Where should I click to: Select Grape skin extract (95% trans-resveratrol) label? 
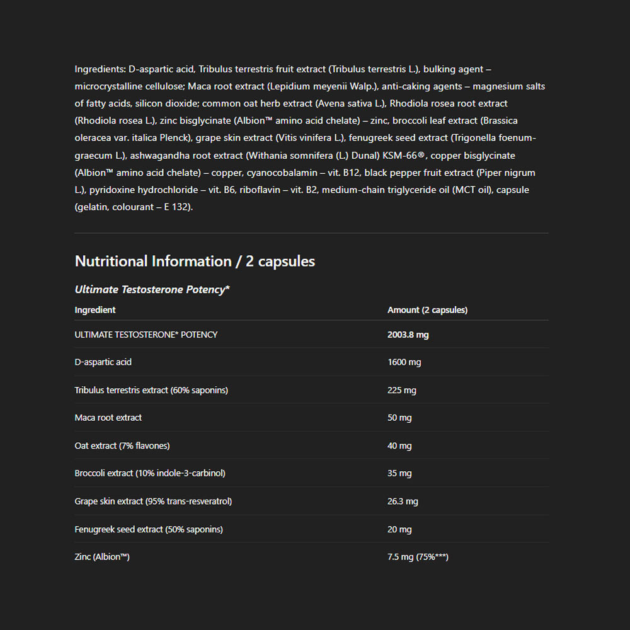click(x=153, y=501)
